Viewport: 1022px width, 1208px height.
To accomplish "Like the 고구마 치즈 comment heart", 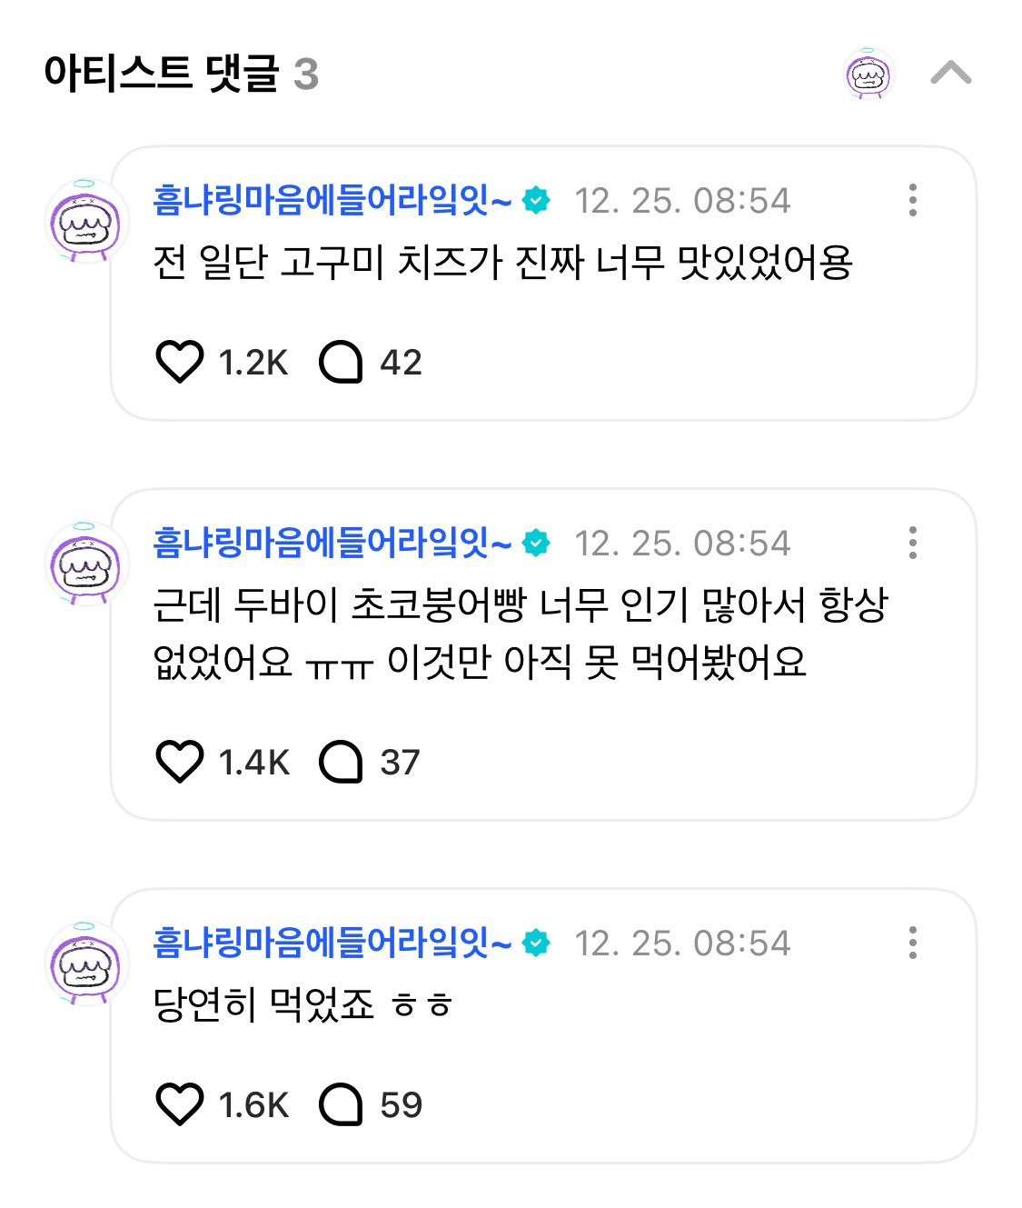I will click(179, 362).
